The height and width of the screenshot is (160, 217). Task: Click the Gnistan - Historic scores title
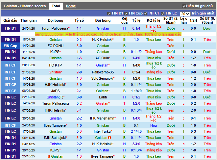(25, 6)
